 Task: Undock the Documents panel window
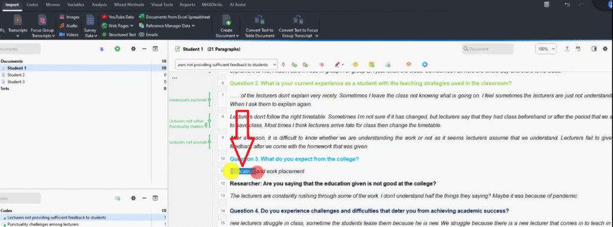click(x=155, y=49)
